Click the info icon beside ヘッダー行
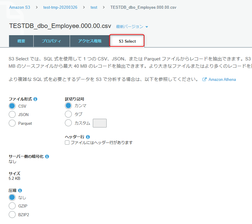The image size is (252, 224). point(88,137)
